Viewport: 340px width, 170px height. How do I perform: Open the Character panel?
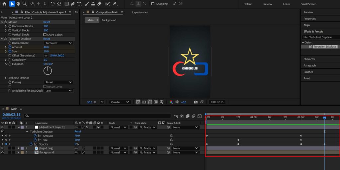(x=309, y=59)
